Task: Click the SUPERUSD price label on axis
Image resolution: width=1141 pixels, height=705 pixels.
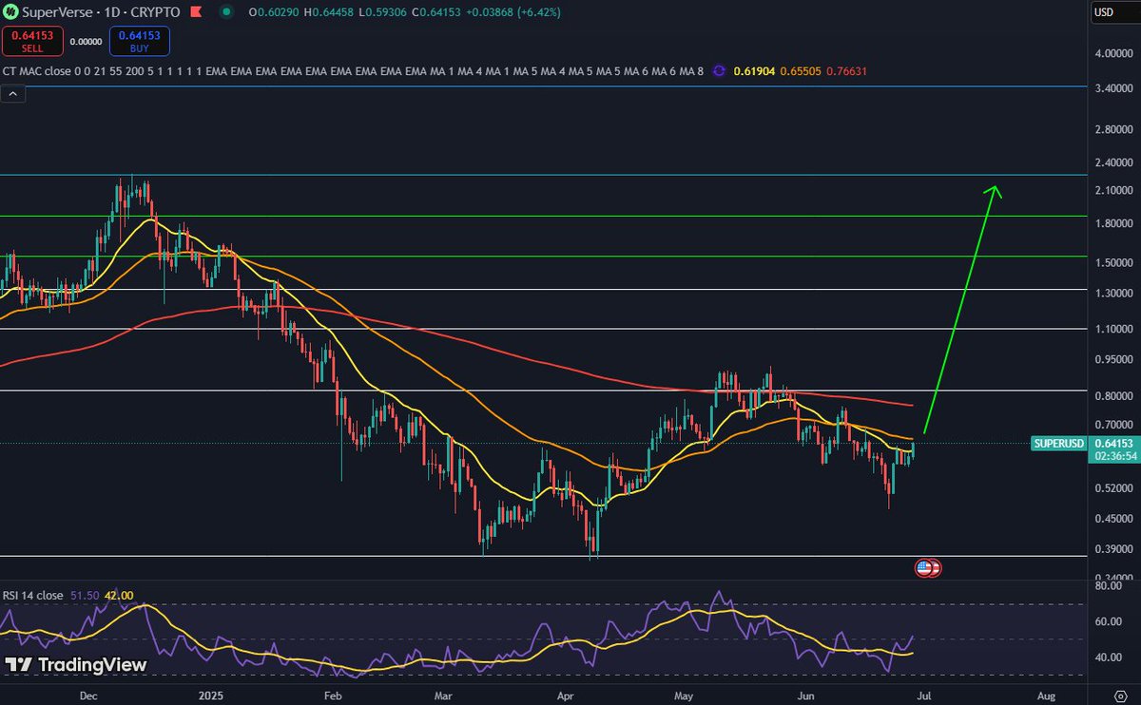Action: click(1058, 443)
